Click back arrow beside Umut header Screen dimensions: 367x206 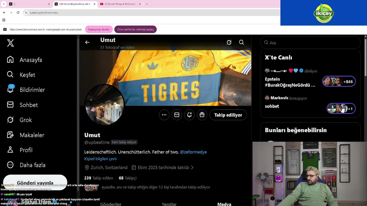click(87, 42)
